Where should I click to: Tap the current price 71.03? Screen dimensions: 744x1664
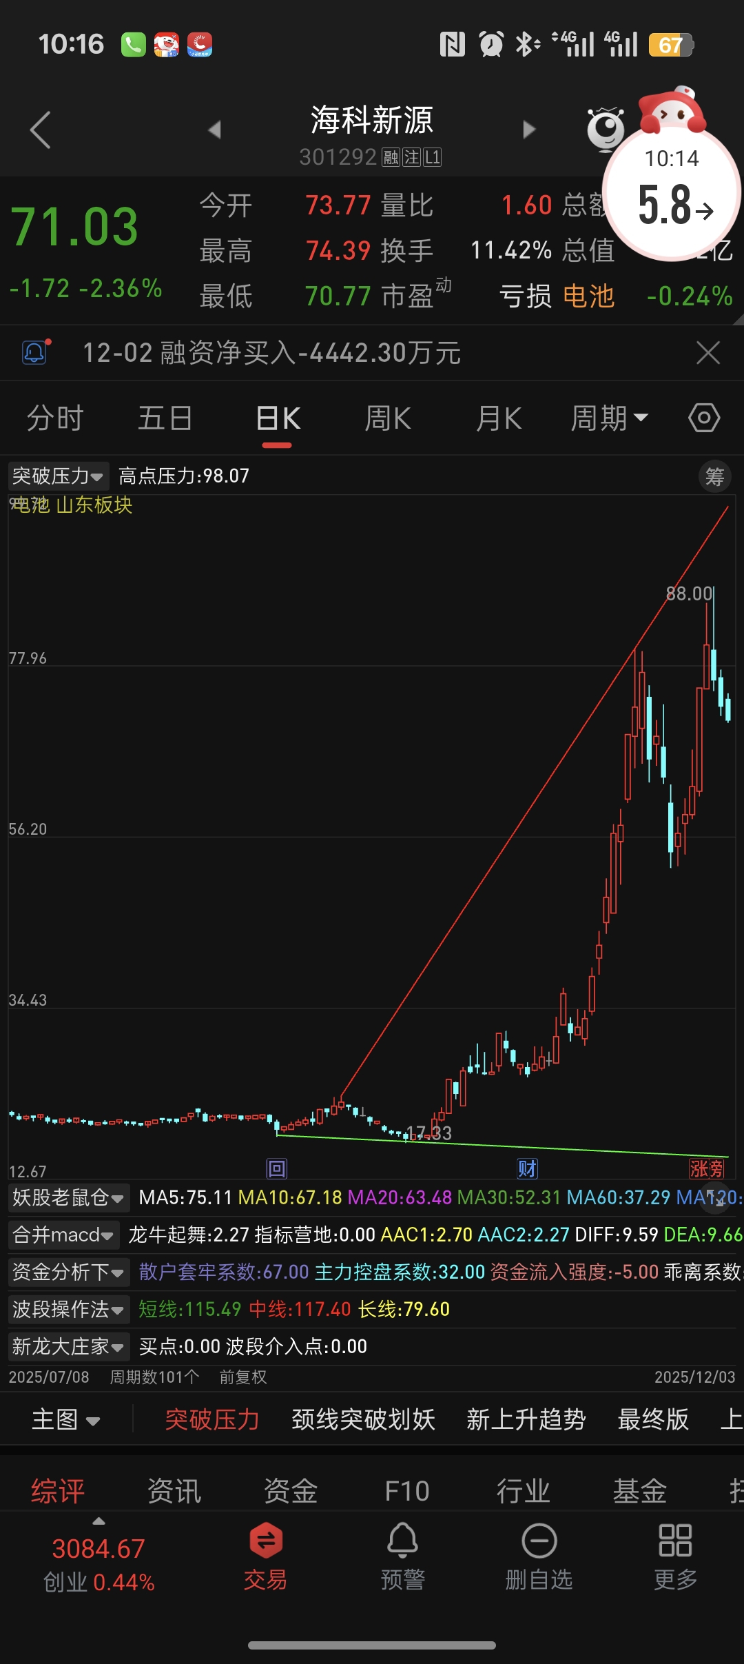(75, 227)
